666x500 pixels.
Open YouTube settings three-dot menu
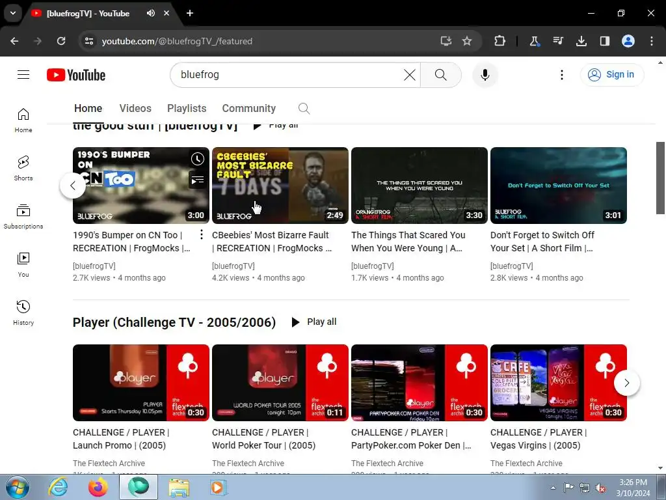(x=561, y=75)
